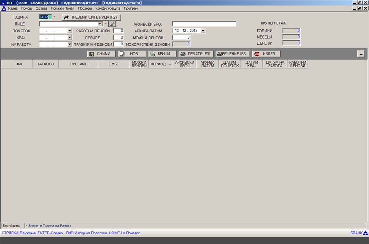Open the Покажи Панел menu
The image size is (369, 244).
click(x=62, y=8)
